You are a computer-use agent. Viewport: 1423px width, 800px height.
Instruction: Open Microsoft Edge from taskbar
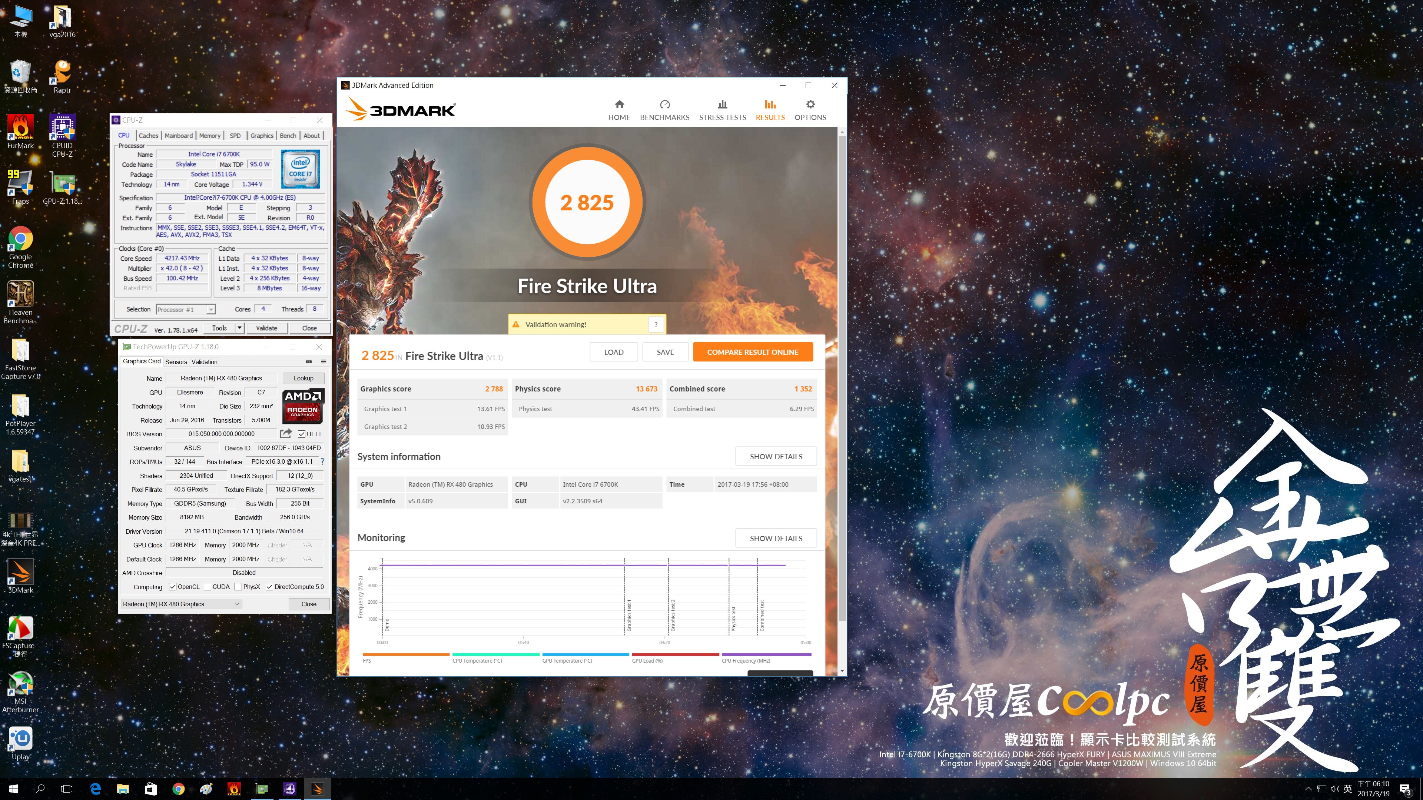[x=95, y=789]
